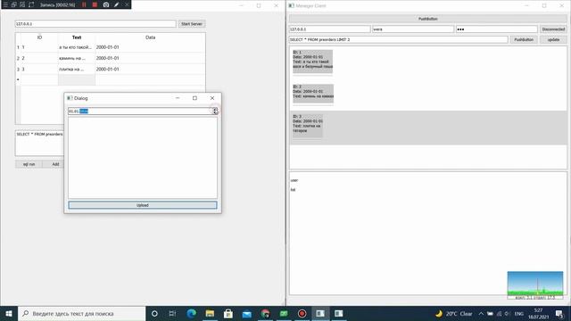
Task: Open weather widget showing 20°C Clear
Action: 454,313
